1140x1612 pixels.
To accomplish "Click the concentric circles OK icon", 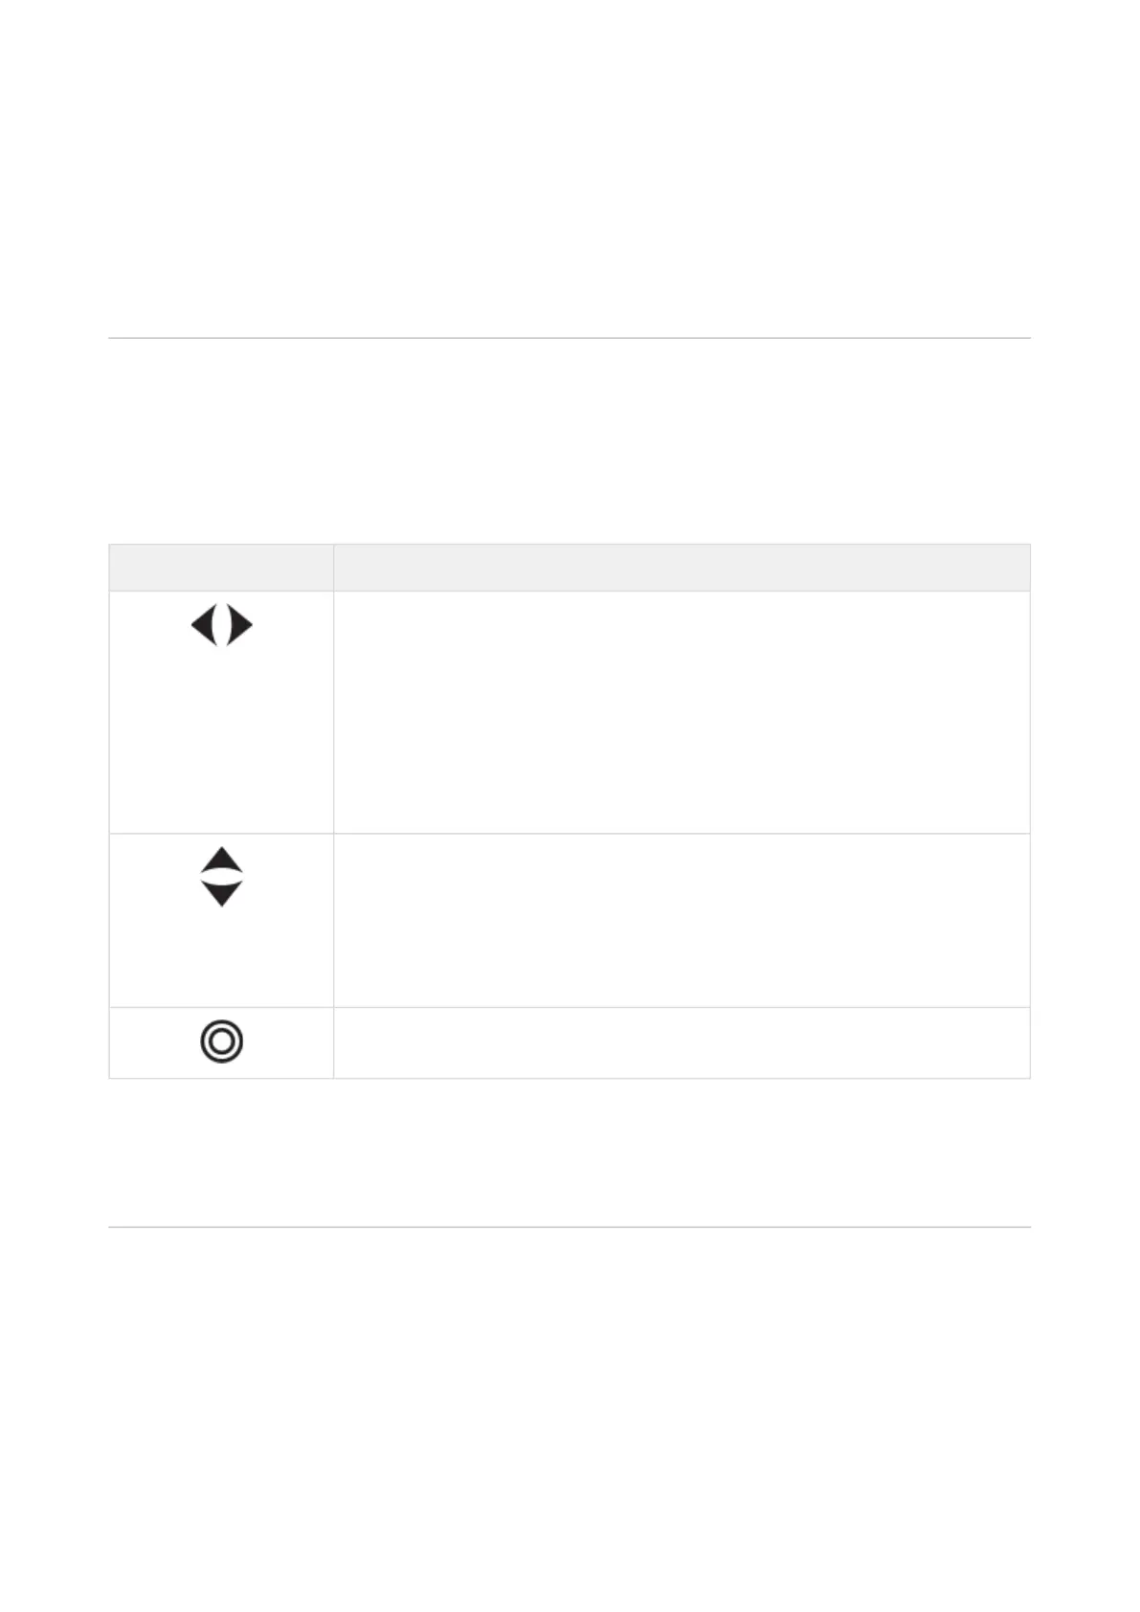I will 222,1041.
